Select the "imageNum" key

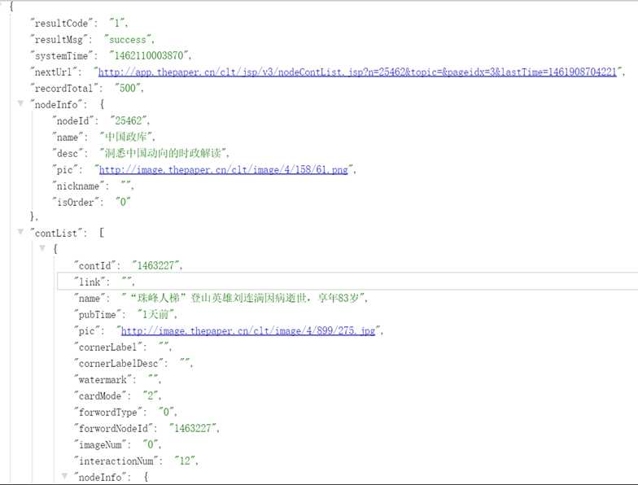pos(103,444)
